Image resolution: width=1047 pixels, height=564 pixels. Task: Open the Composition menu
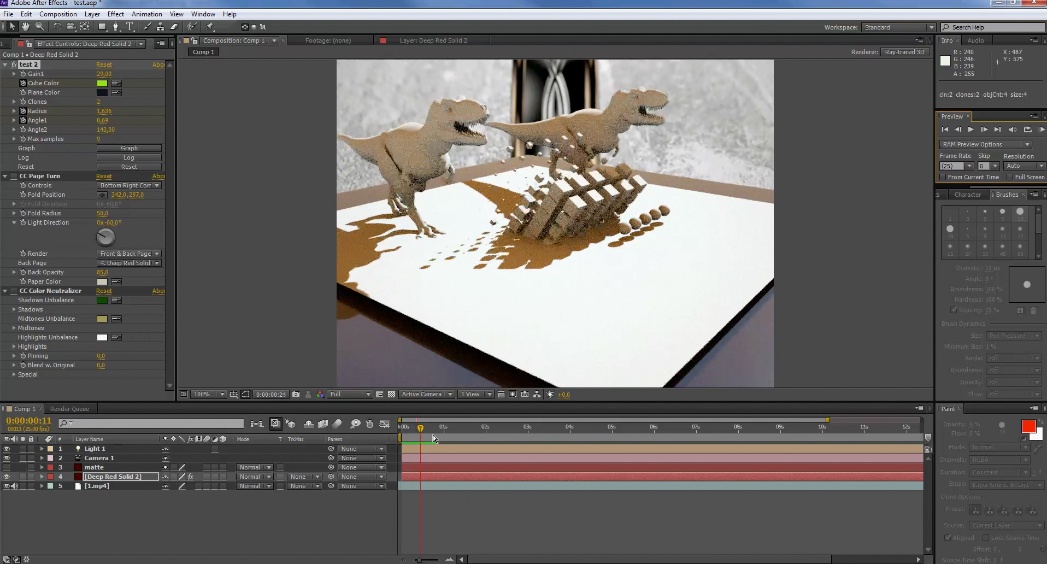tap(58, 14)
